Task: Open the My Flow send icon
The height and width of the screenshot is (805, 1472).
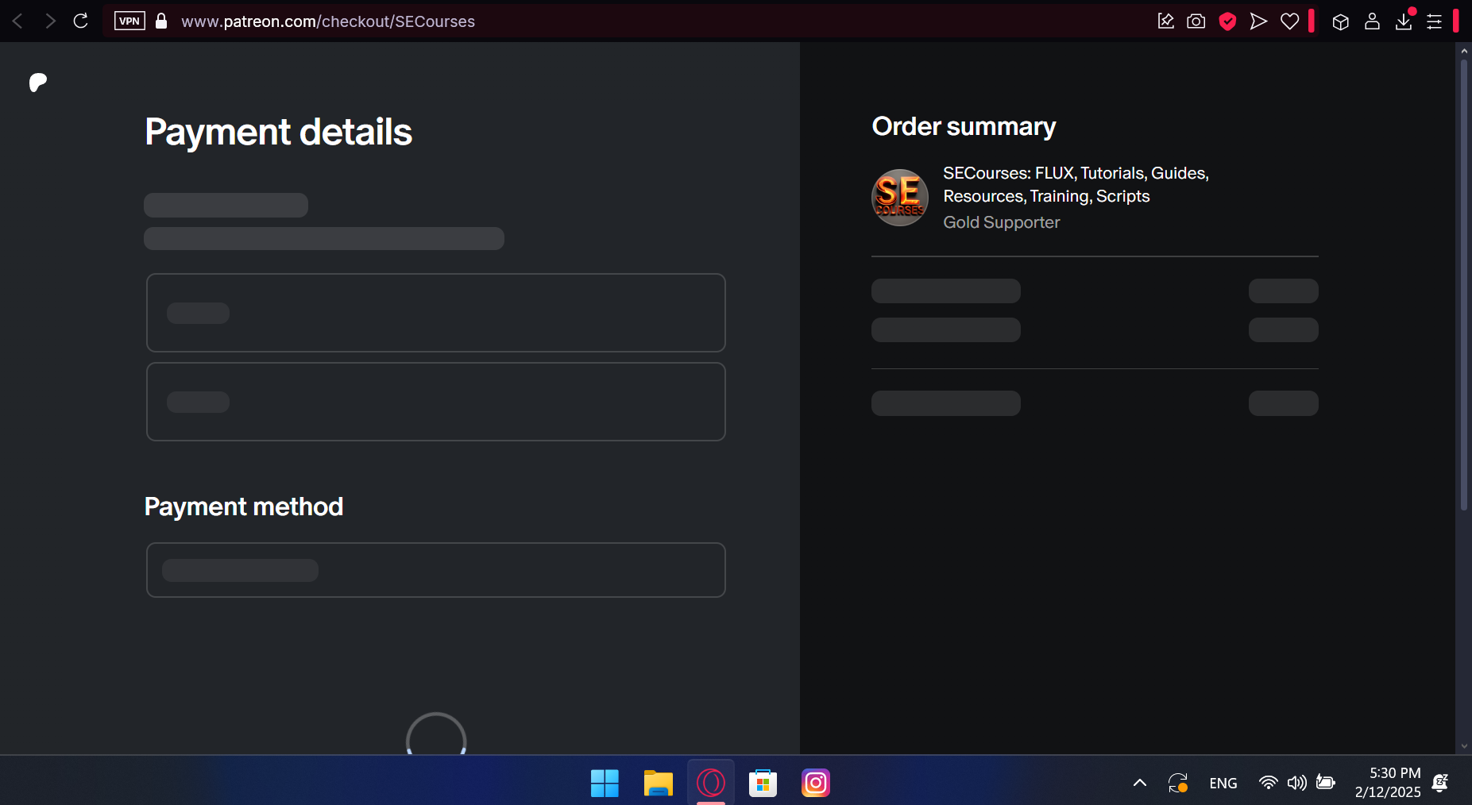Action: coord(1258,21)
